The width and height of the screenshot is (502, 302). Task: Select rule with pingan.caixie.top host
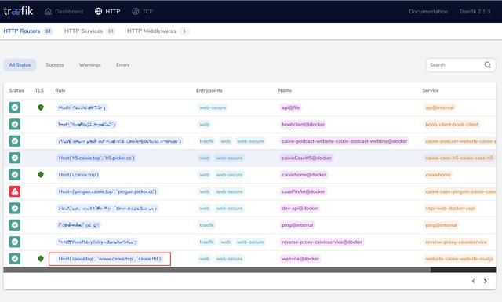[107, 191]
